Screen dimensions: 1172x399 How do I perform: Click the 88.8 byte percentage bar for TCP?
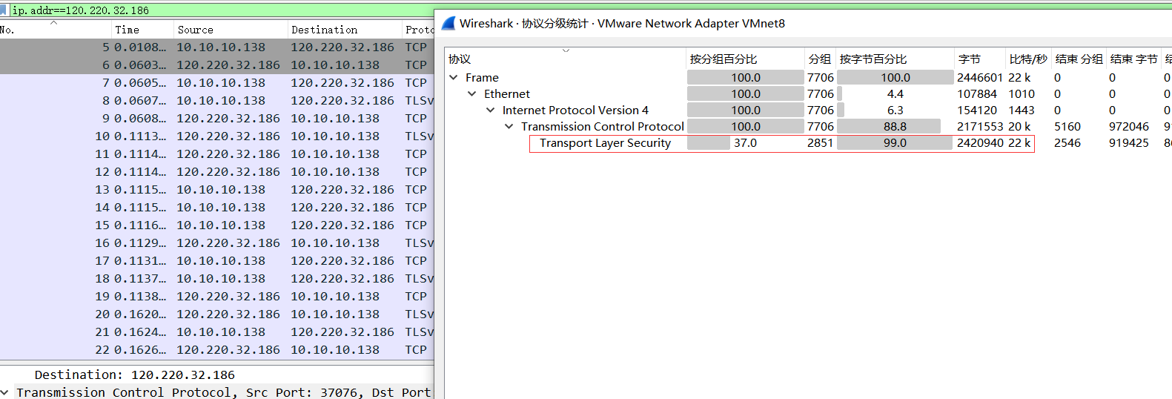tap(894, 127)
